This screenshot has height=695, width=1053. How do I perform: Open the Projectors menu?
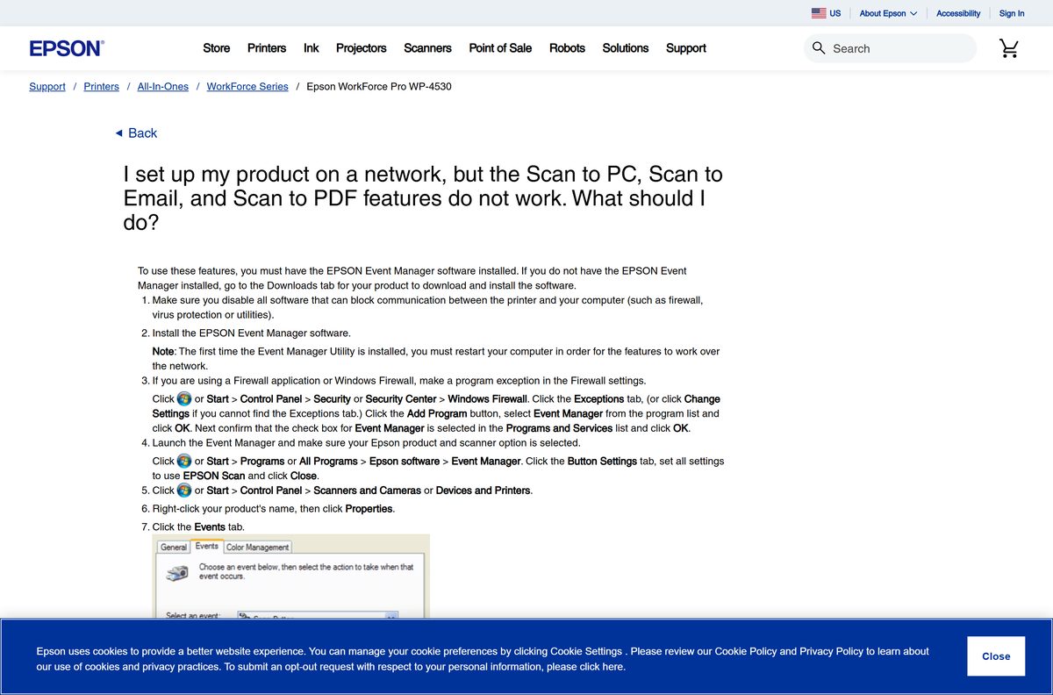point(362,48)
